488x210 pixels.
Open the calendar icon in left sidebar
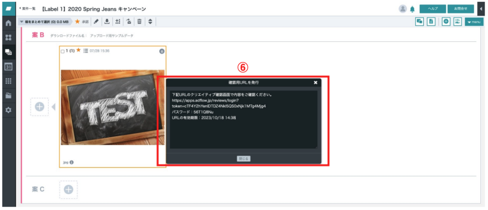[x=9, y=67]
